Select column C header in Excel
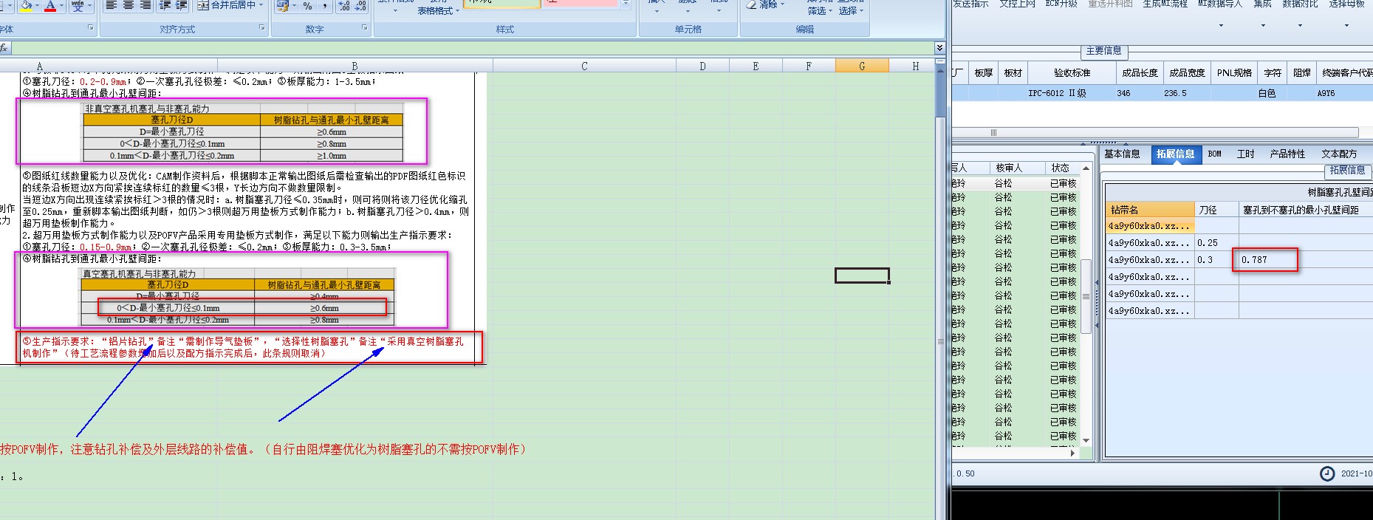This screenshot has width=1373, height=520. [x=584, y=66]
